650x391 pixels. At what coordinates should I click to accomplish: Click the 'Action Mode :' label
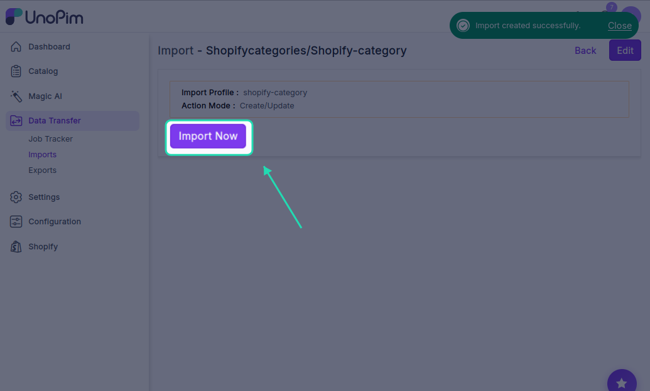pyautogui.click(x=208, y=106)
